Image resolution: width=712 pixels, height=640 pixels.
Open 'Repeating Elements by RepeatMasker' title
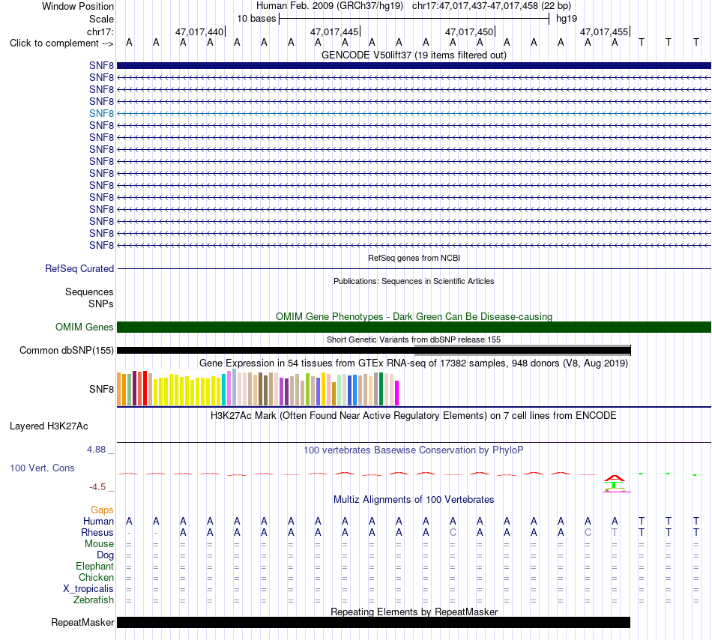(x=414, y=612)
